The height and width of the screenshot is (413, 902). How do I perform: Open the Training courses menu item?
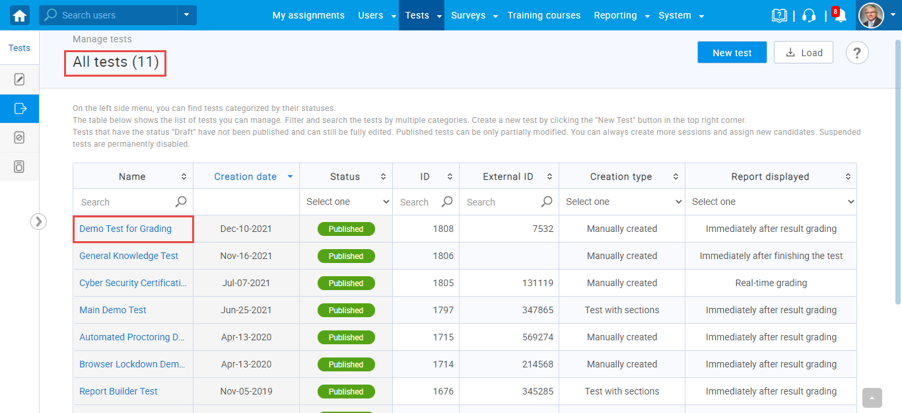543,15
